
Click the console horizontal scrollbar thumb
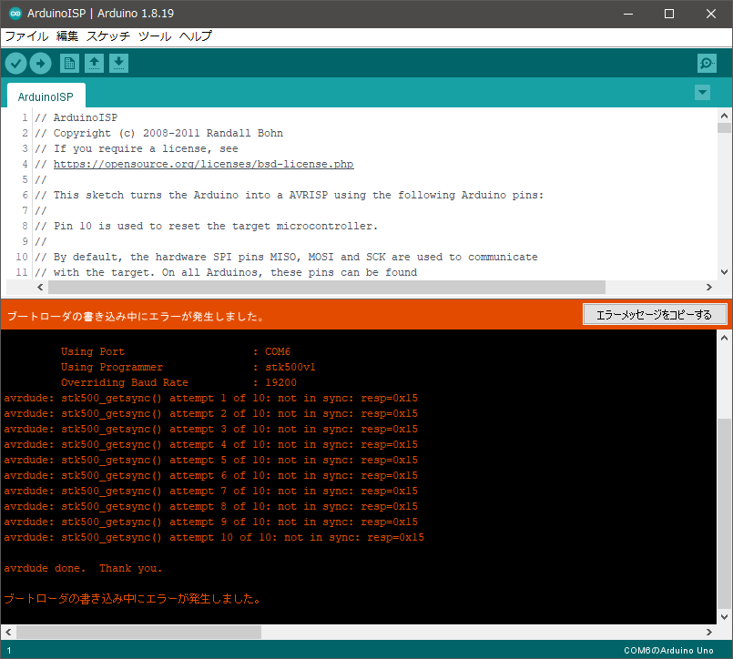point(138,632)
